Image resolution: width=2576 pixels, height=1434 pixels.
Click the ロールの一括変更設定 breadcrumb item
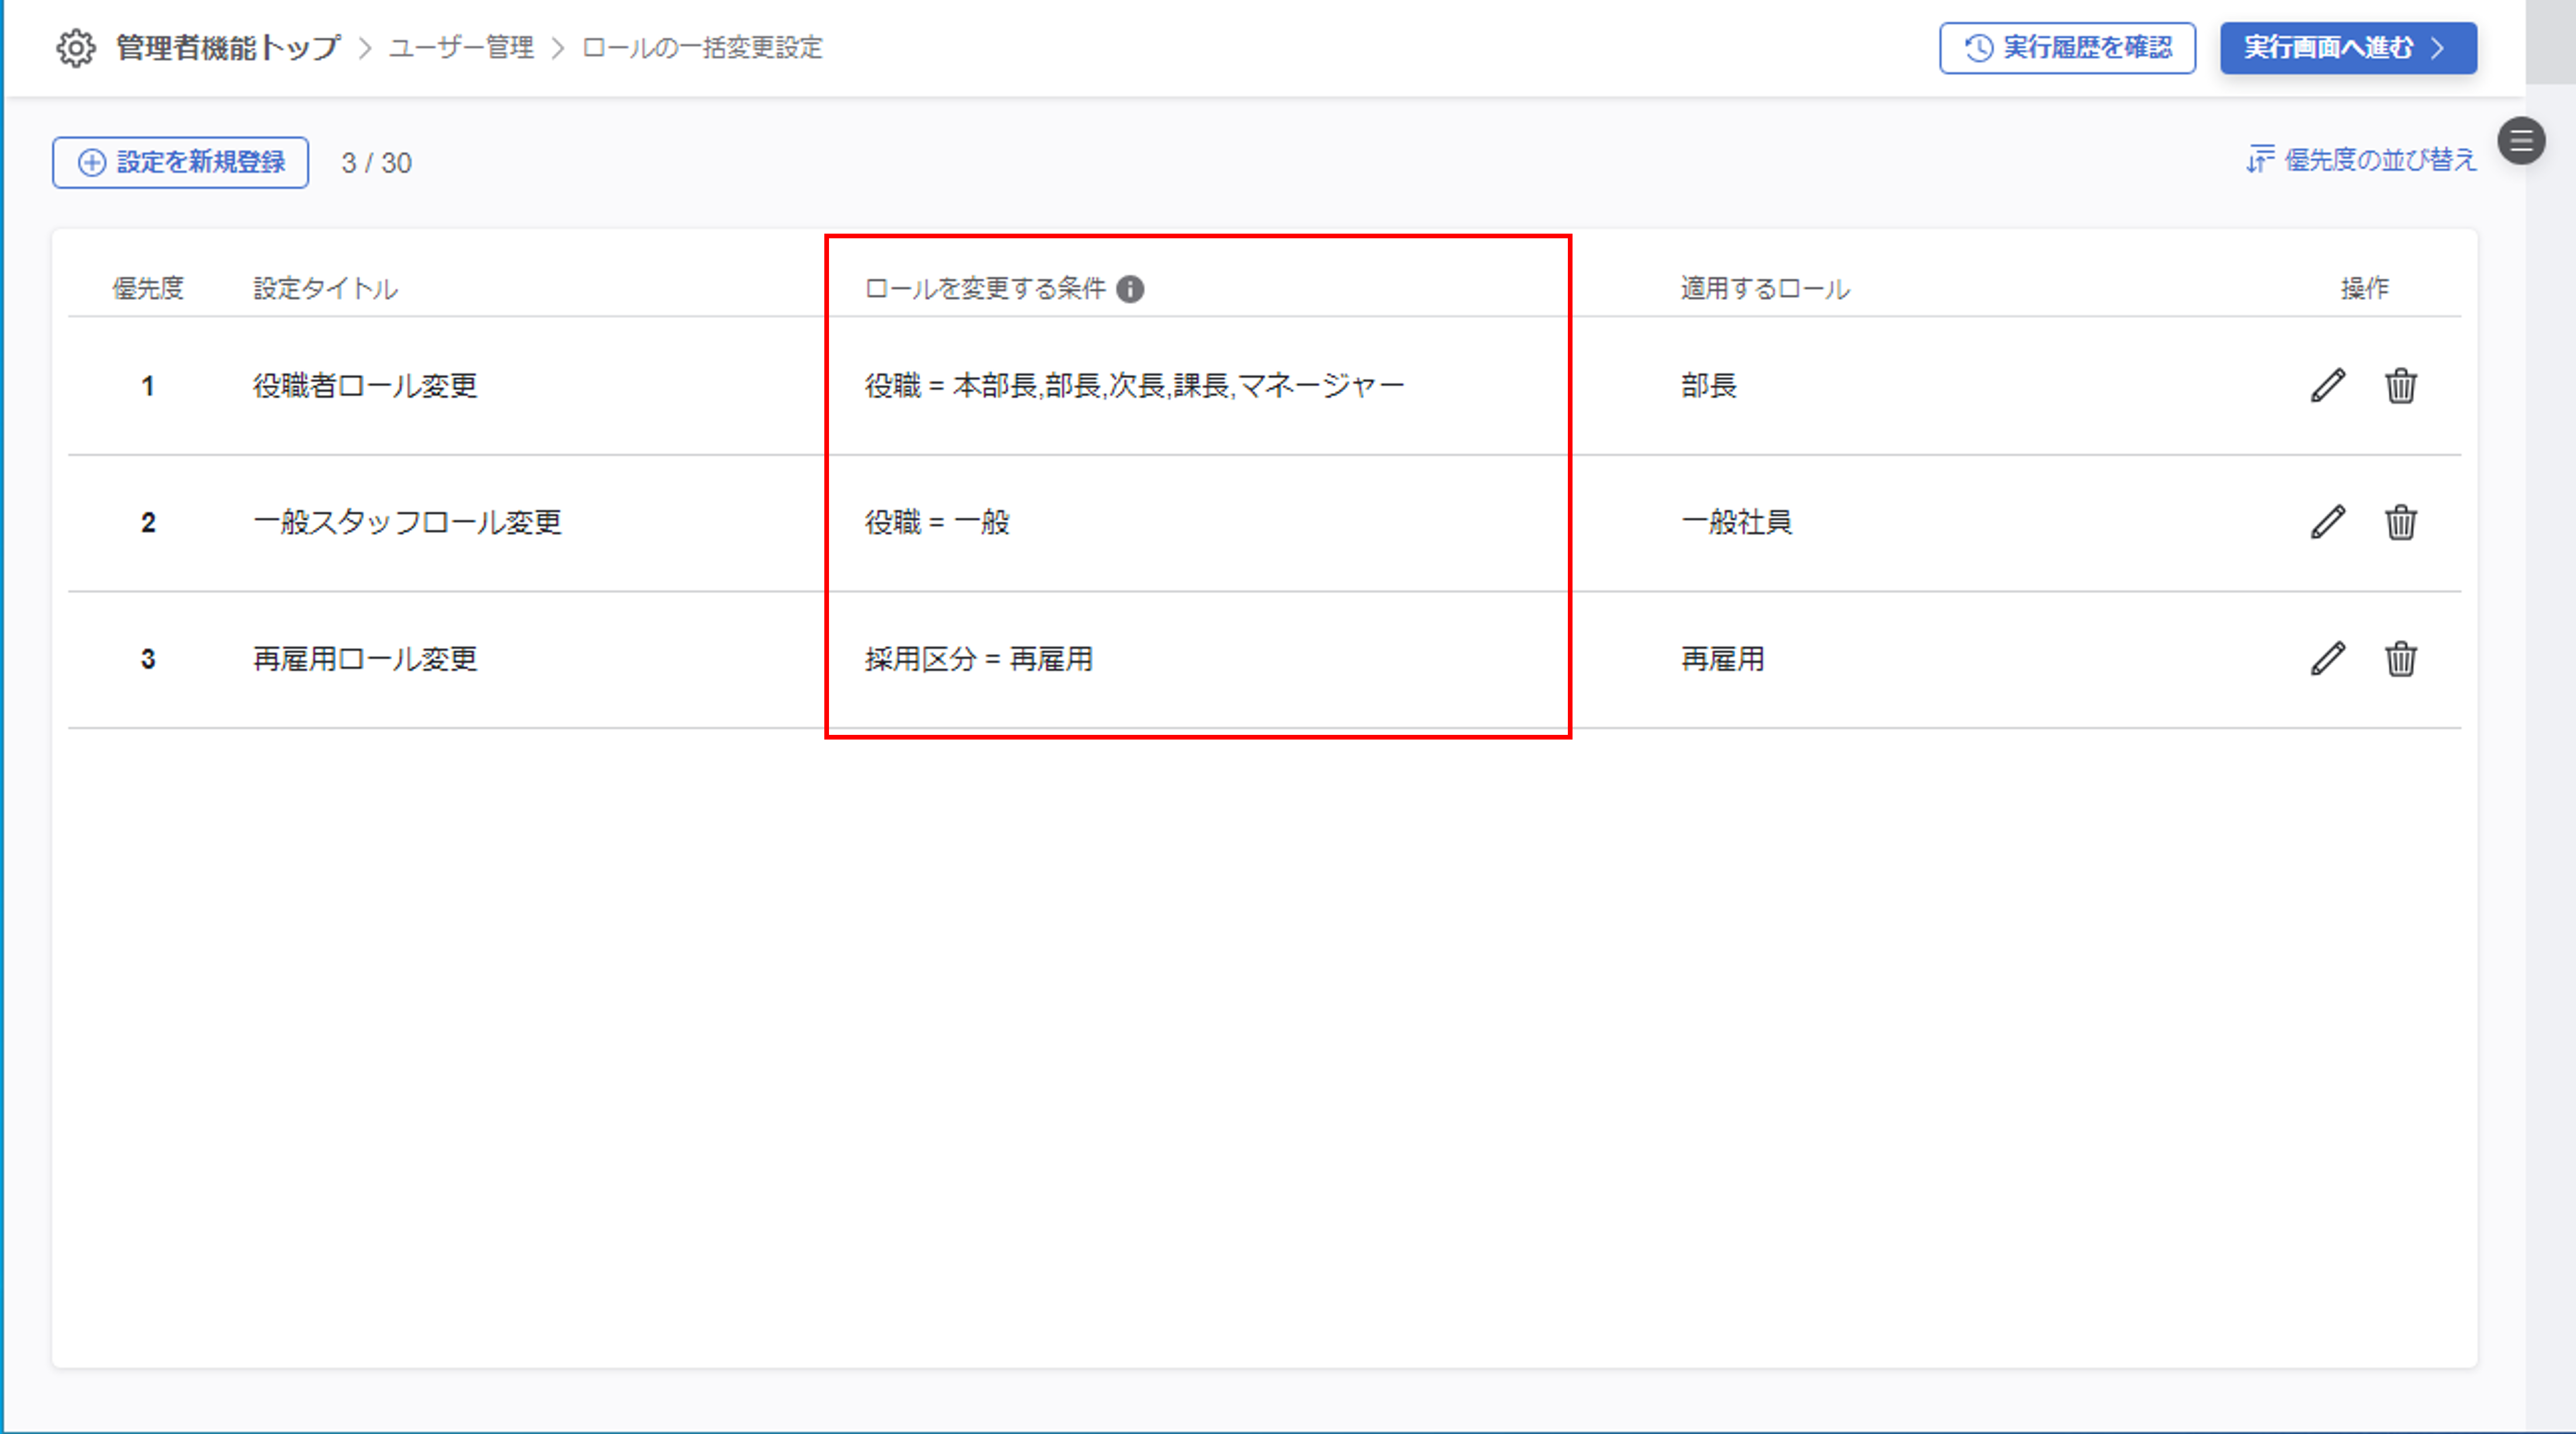702,48
